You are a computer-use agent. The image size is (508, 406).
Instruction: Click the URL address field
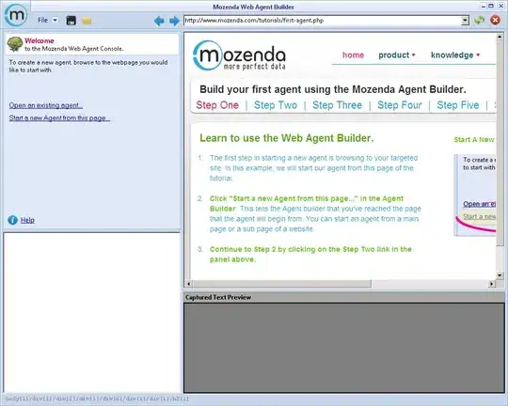pyautogui.click(x=323, y=21)
